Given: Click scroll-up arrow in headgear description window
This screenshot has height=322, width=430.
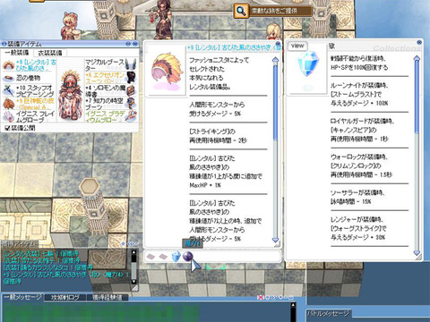Looking at the screenshot, I should [x=275, y=60].
